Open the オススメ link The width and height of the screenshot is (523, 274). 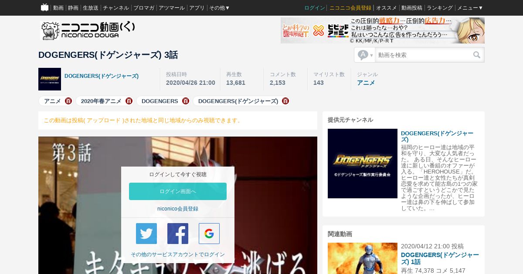click(x=387, y=8)
